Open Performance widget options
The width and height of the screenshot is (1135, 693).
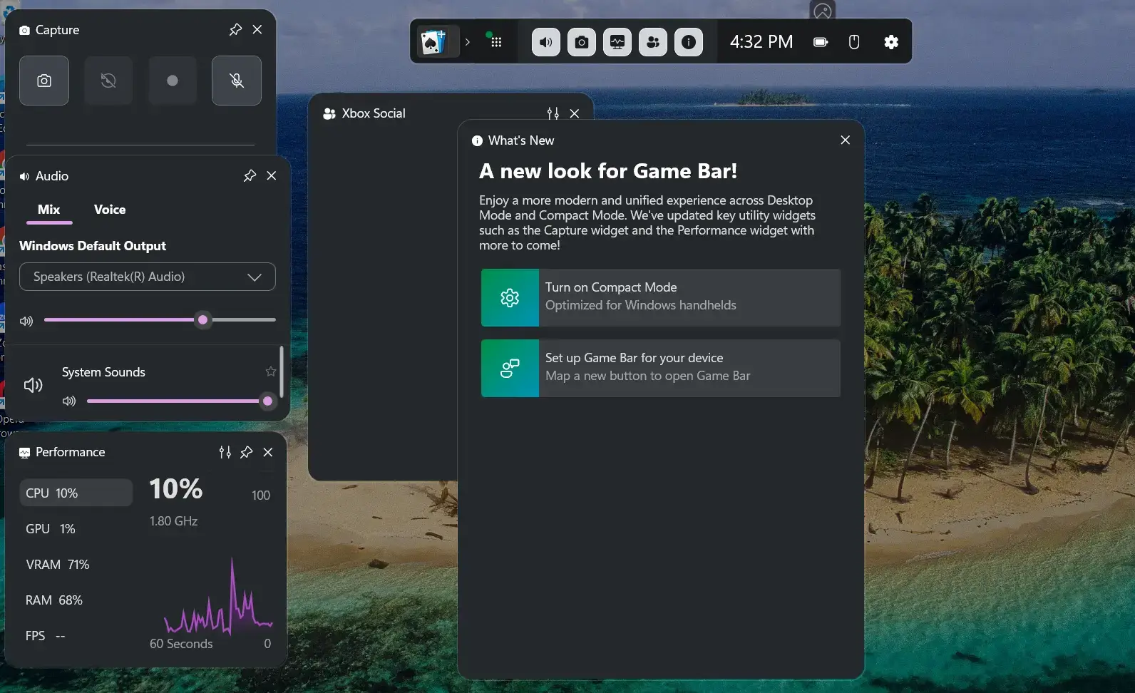tap(225, 452)
